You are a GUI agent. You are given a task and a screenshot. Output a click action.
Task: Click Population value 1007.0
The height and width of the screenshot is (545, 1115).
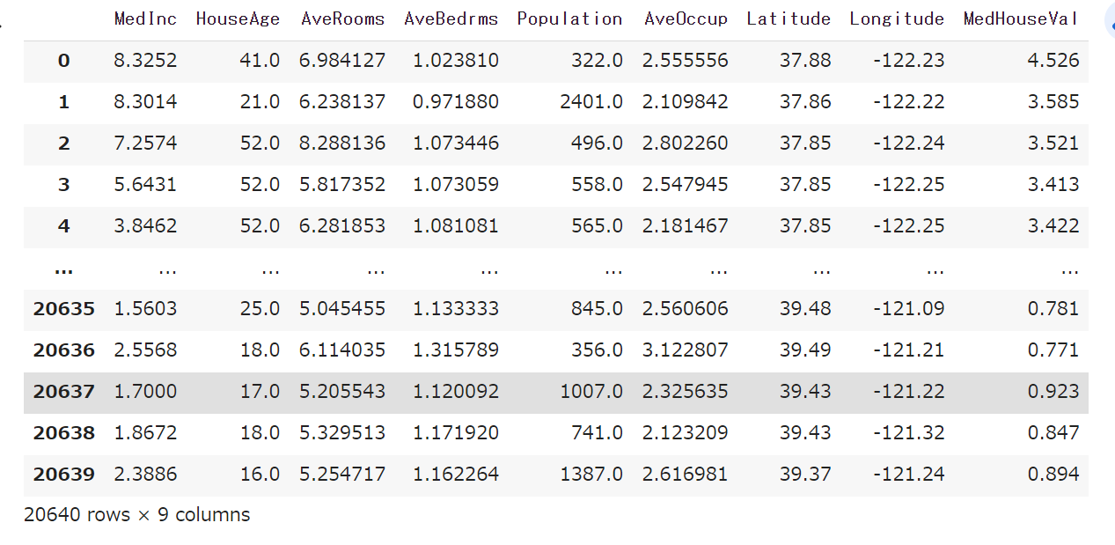click(591, 392)
